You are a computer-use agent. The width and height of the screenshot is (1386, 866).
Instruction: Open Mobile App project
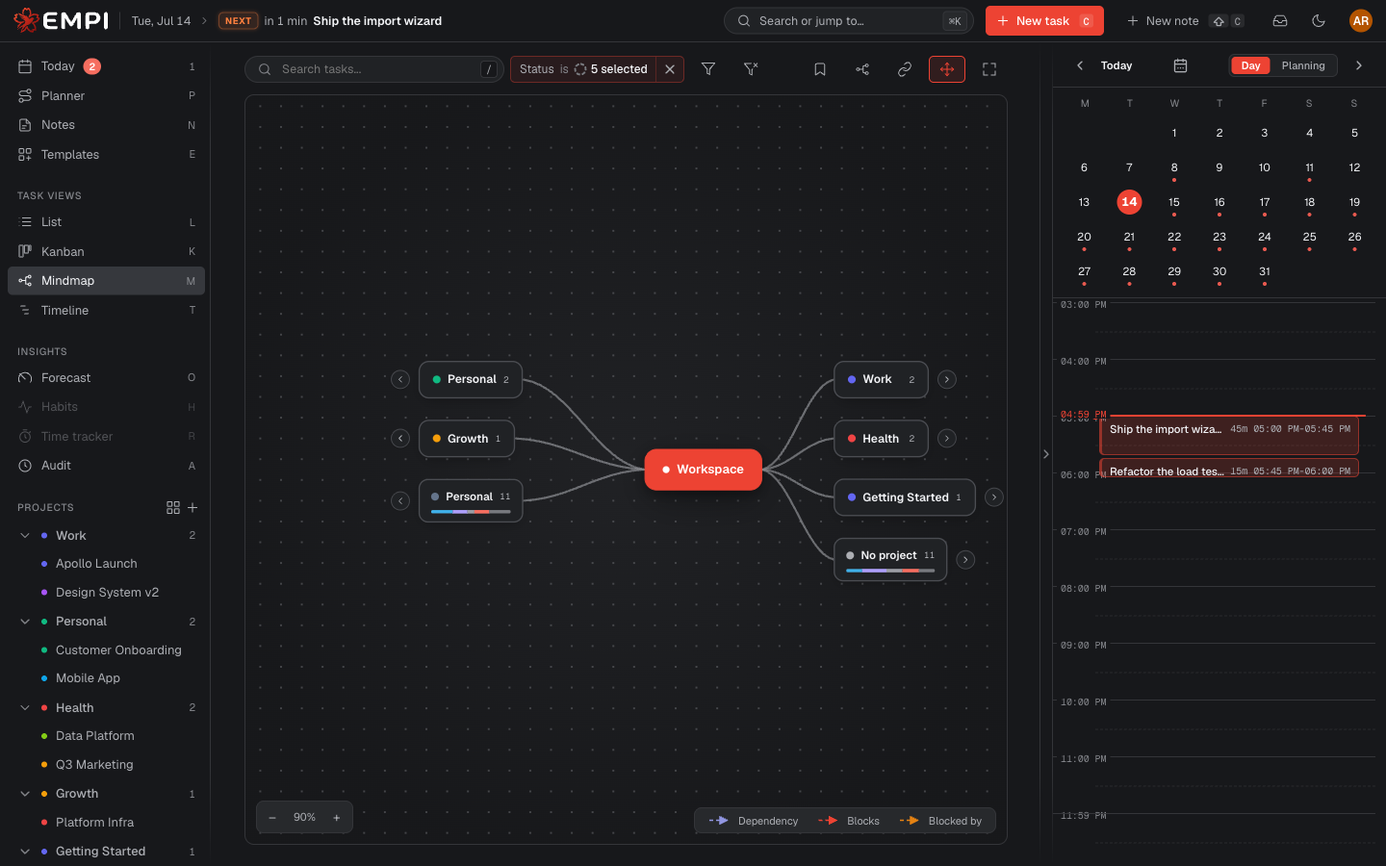point(88,678)
